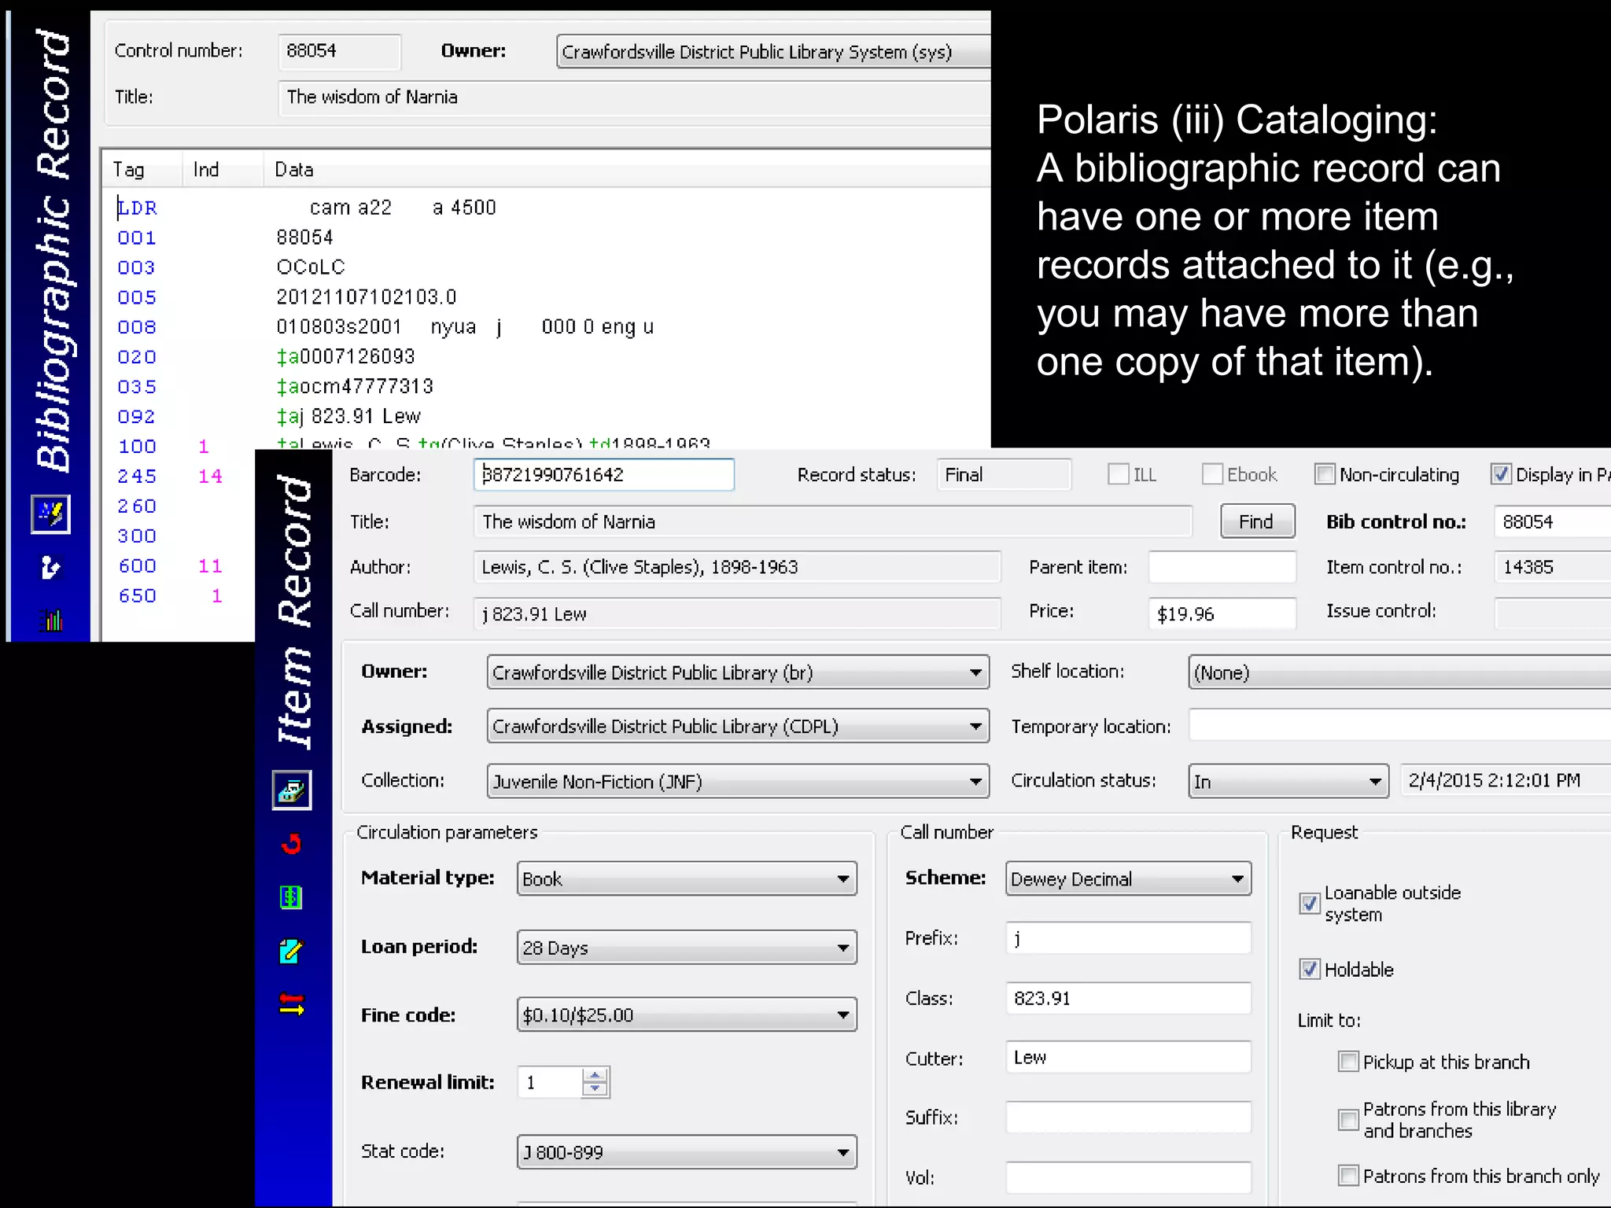Expand the Loan period dropdown

coord(687,948)
